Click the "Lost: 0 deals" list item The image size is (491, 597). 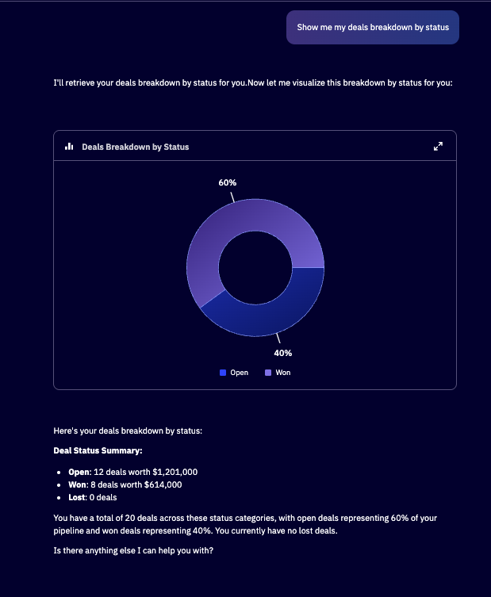97,497
